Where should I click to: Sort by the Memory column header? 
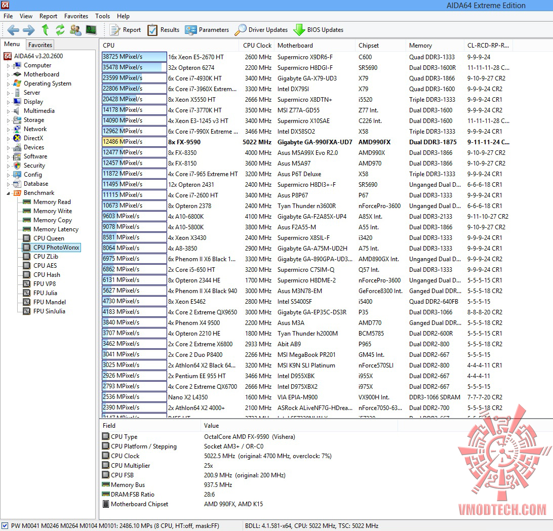click(435, 46)
